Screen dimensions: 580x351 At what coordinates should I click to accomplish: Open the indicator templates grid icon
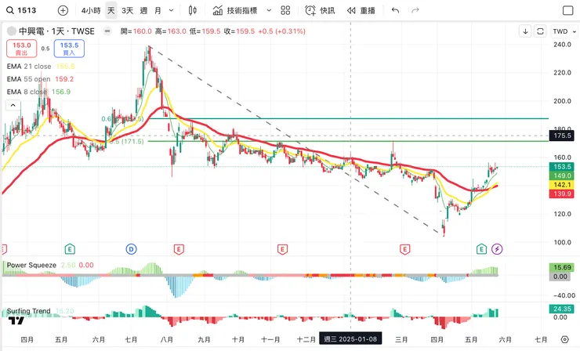click(x=285, y=10)
